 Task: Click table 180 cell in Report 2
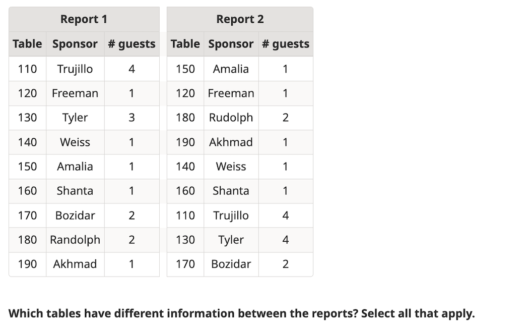tap(185, 118)
